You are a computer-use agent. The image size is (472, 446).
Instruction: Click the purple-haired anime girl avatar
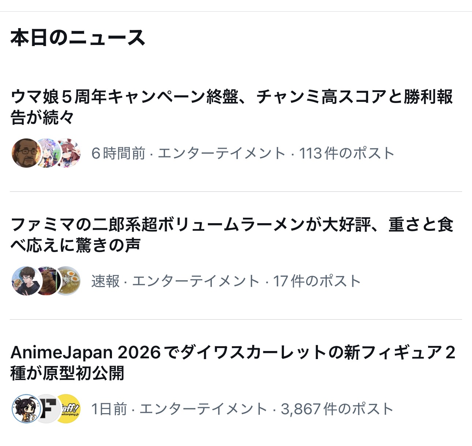click(47, 153)
